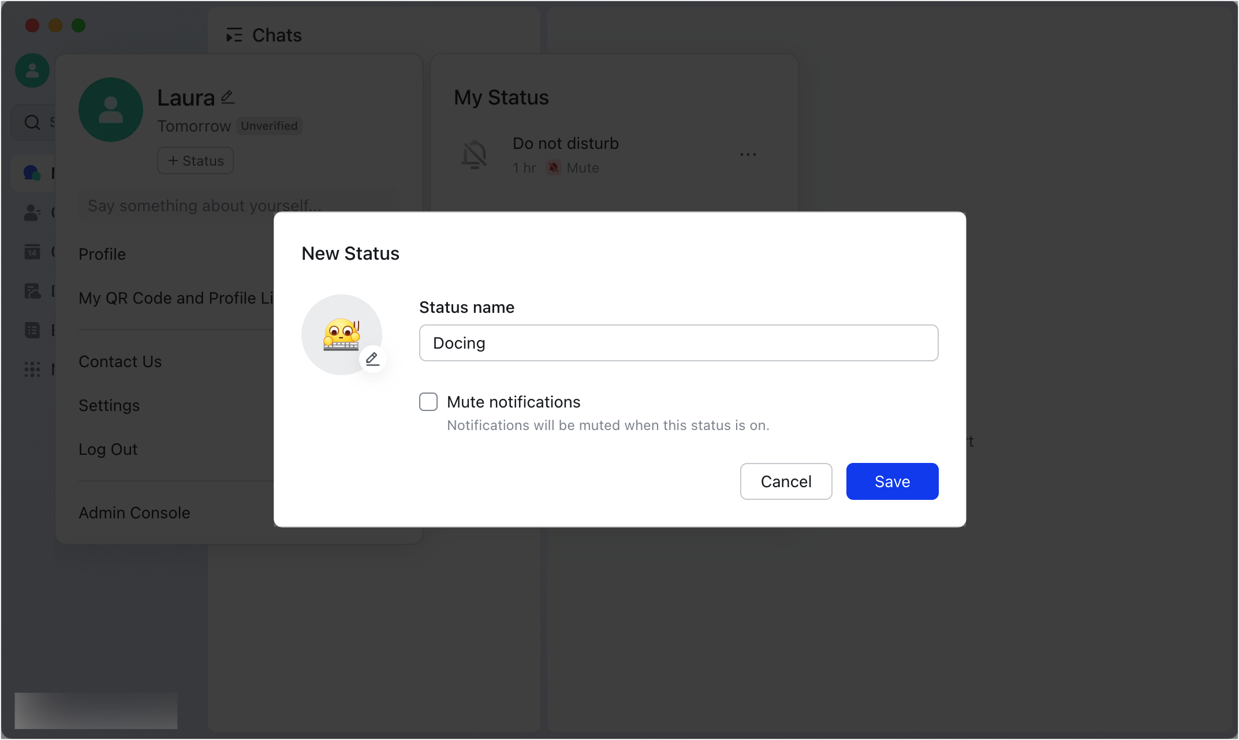Toggle the chat list collapse icon beside Chats
The image size is (1239, 740).
tap(234, 35)
